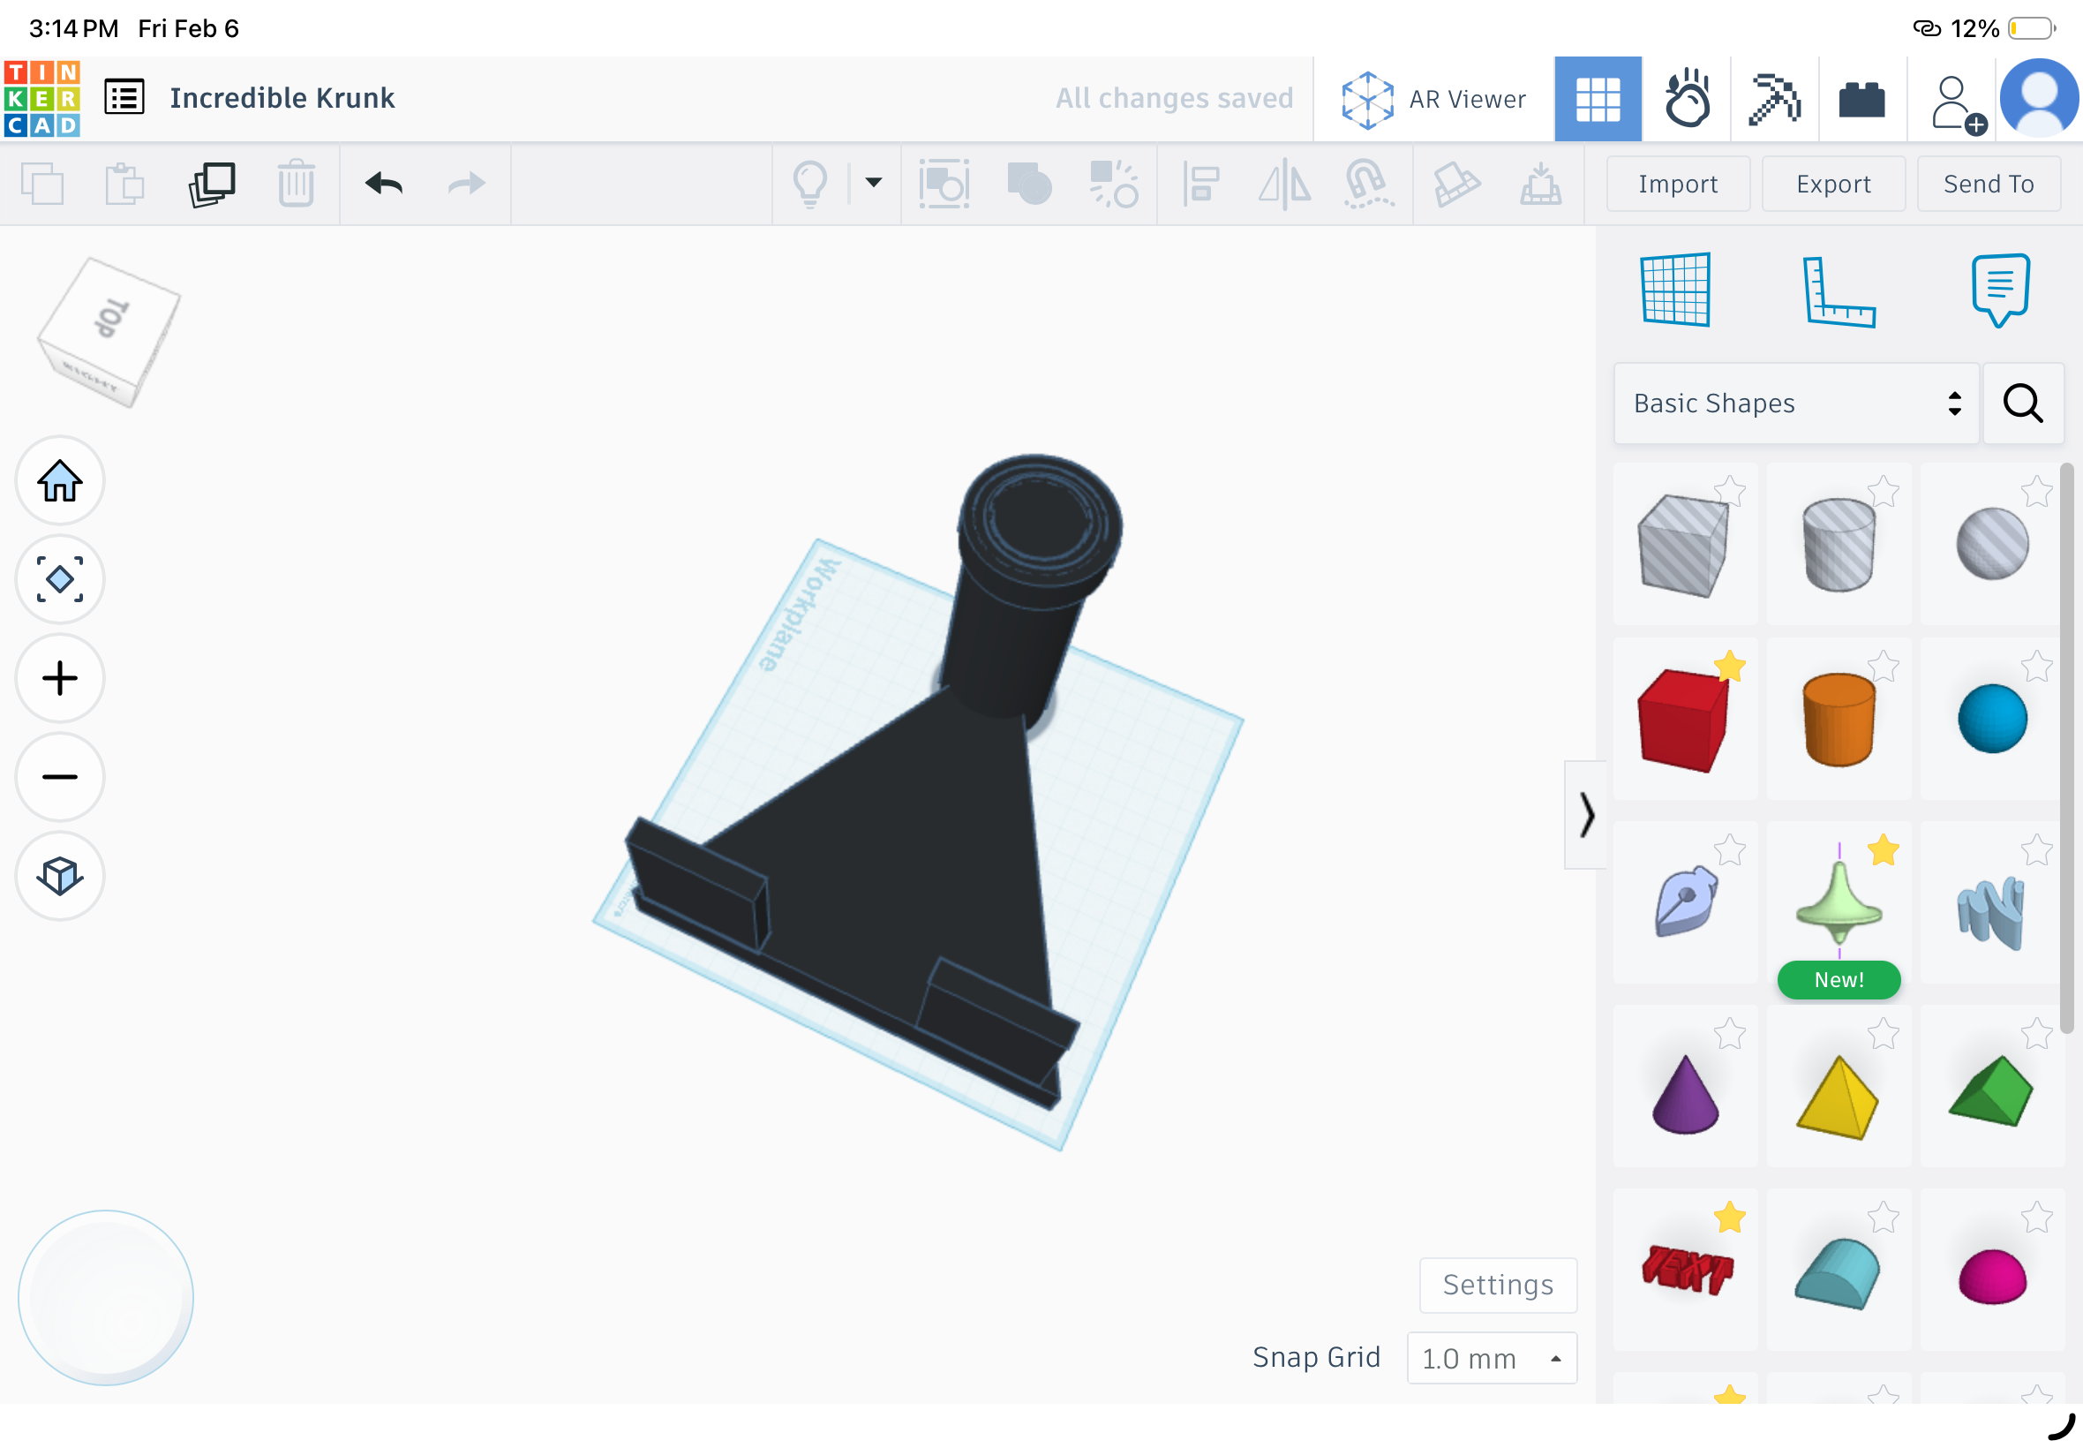Open the design list menu icon
This screenshot has width=2083, height=1448.
click(124, 97)
